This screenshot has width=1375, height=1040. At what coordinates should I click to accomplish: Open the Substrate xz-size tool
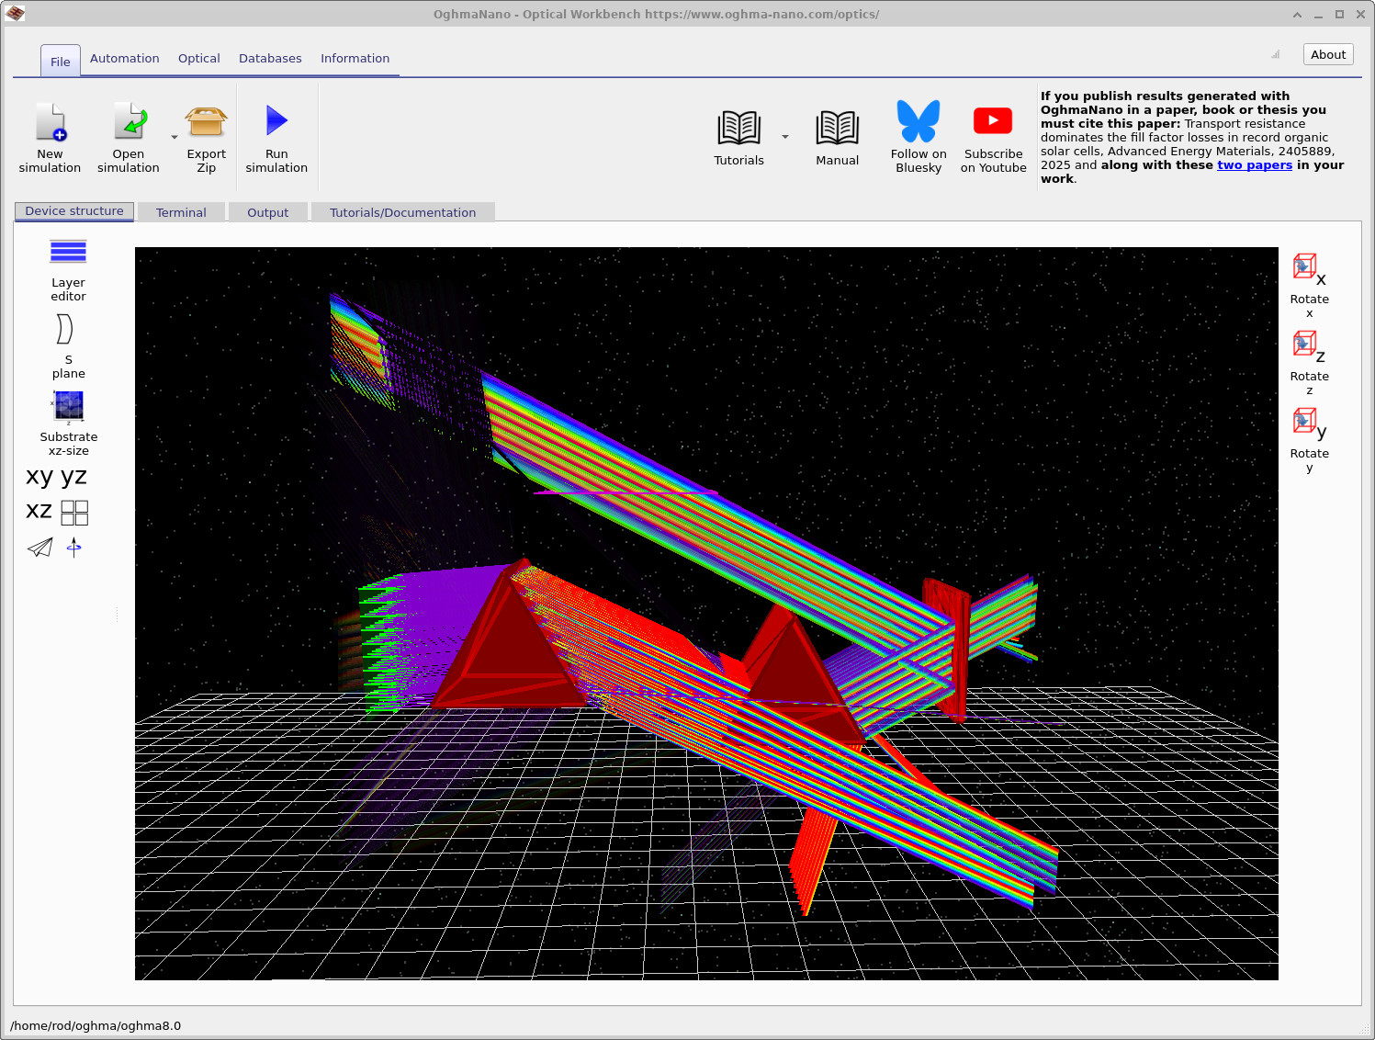point(68,407)
